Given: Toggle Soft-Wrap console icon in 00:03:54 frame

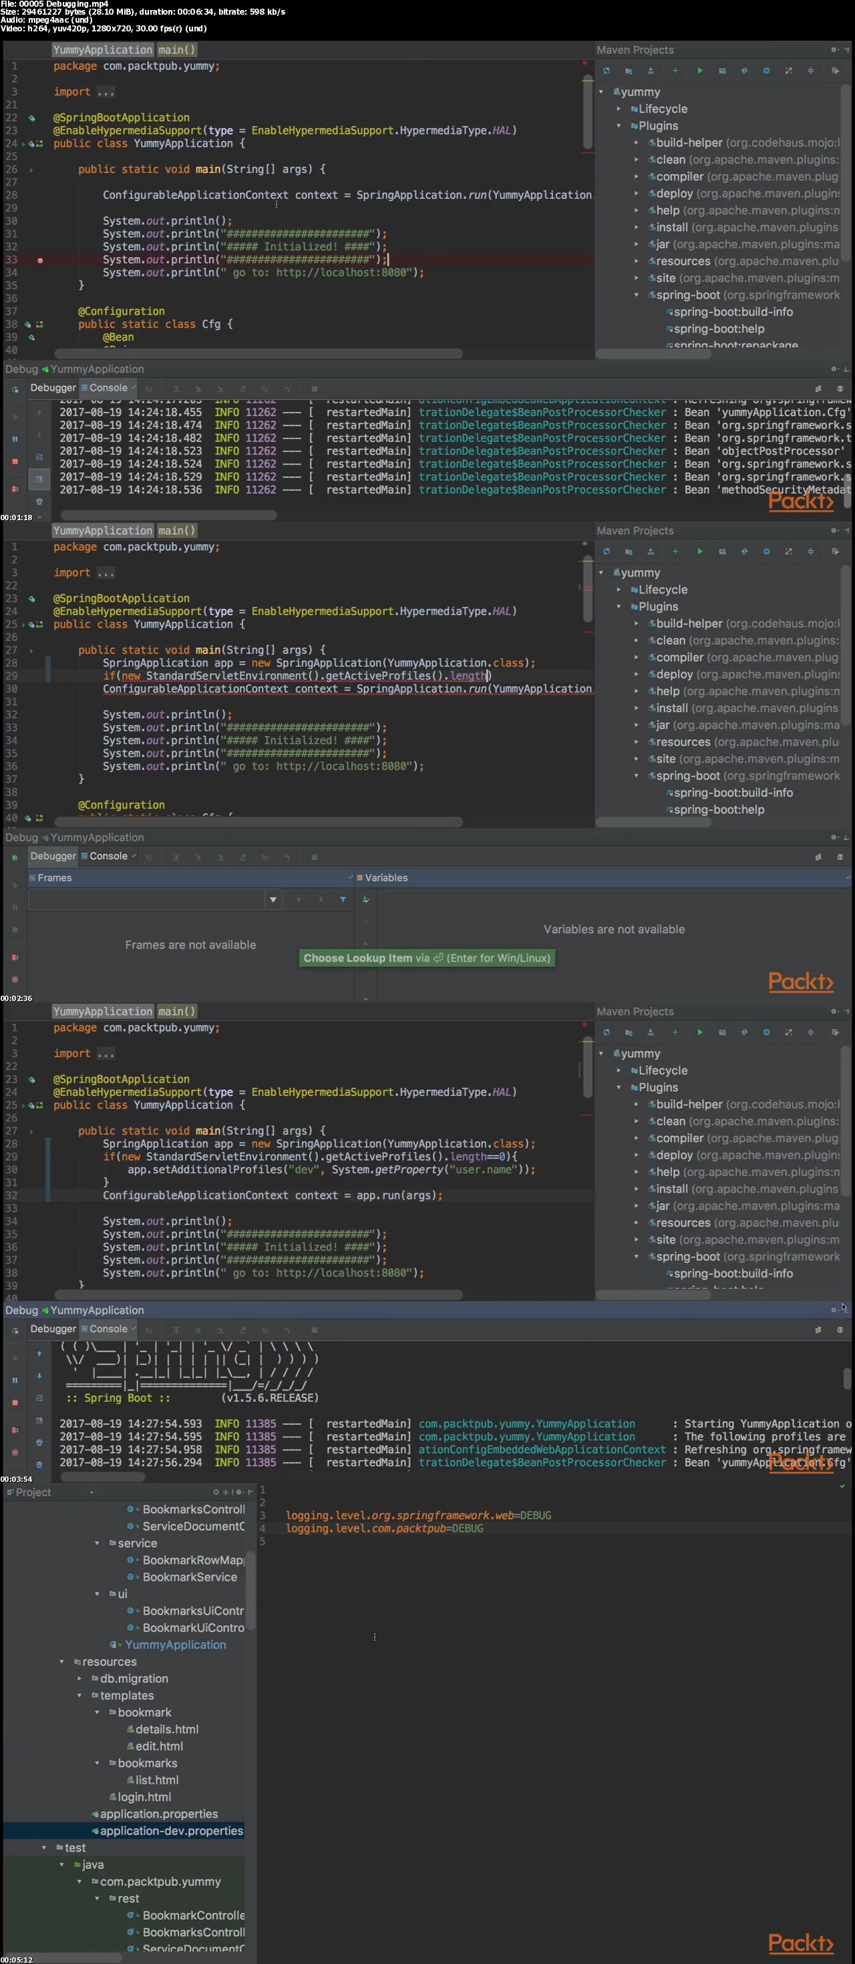Looking at the screenshot, I should coord(39,1398).
